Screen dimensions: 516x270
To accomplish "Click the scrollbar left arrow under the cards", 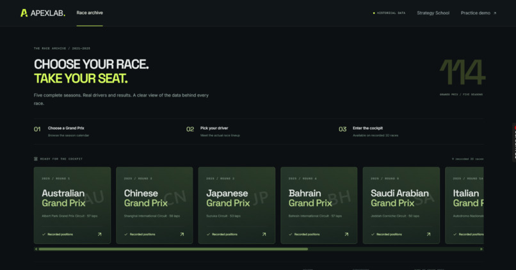I will coord(36,249).
